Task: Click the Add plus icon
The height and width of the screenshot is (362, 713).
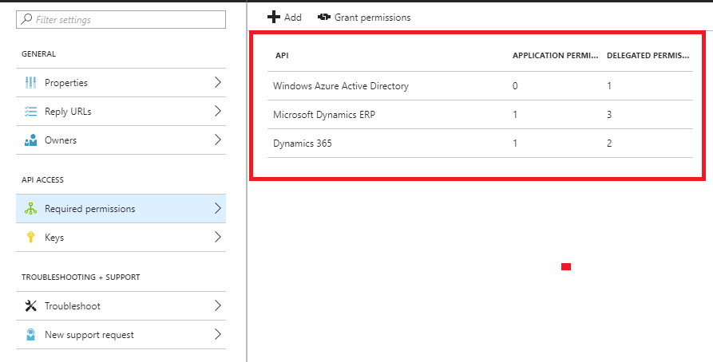Action: coord(273,17)
